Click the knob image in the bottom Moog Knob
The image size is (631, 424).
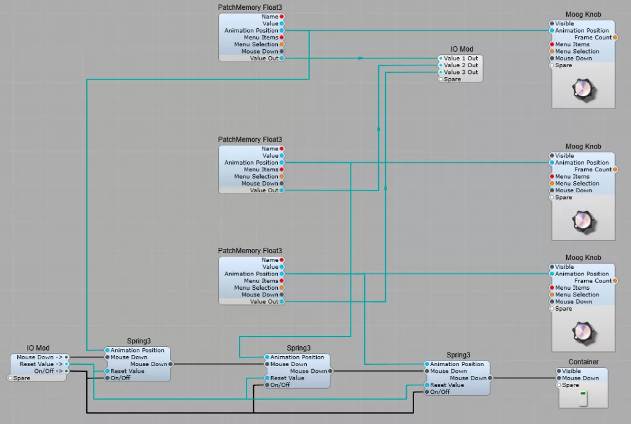pyautogui.click(x=584, y=332)
